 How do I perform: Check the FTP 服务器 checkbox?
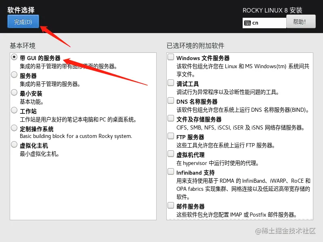click(171, 136)
